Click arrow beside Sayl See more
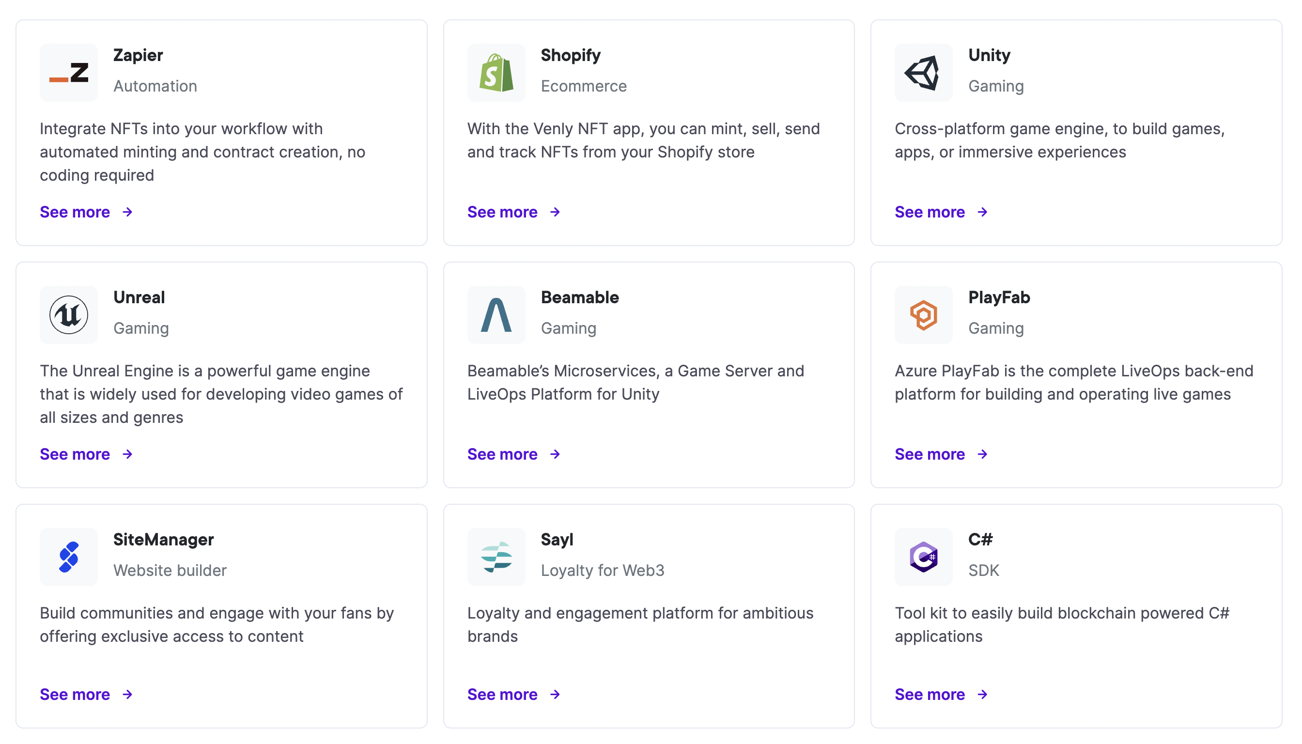 pos(555,695)
